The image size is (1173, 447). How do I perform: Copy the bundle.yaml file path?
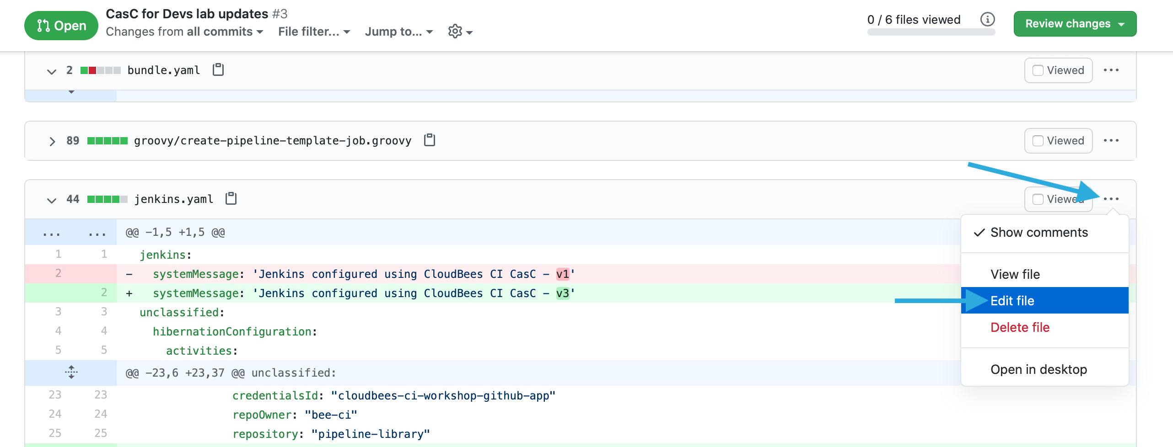click(218, 70)
